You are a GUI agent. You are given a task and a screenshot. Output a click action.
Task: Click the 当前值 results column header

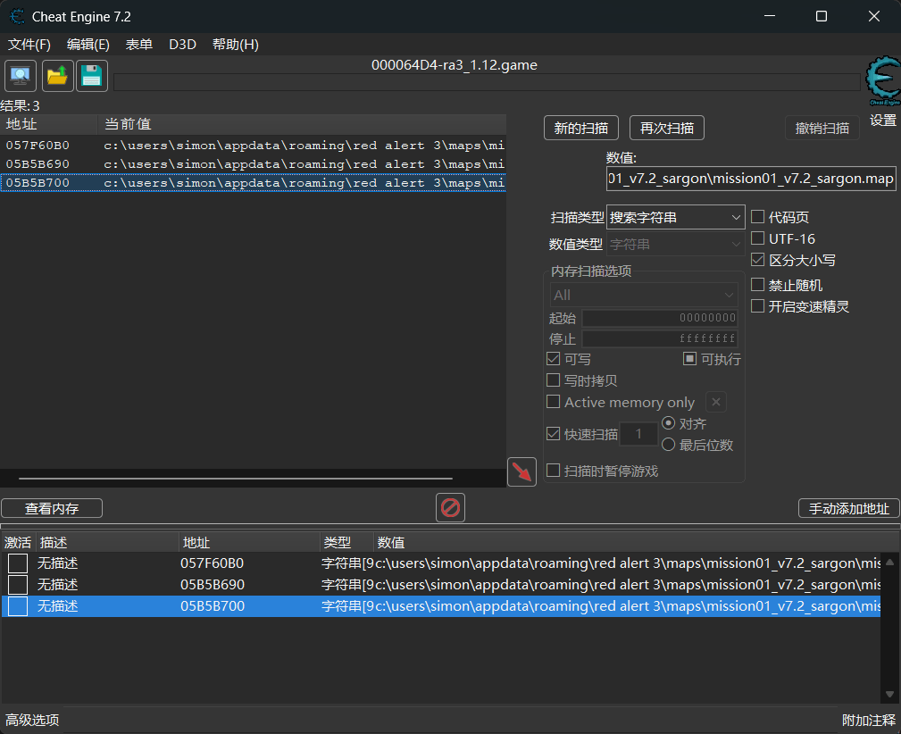pos(302,124)
